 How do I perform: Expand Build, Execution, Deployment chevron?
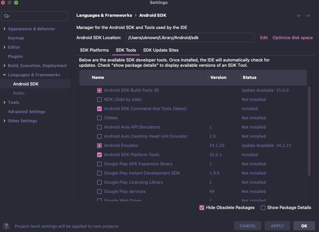4,66
